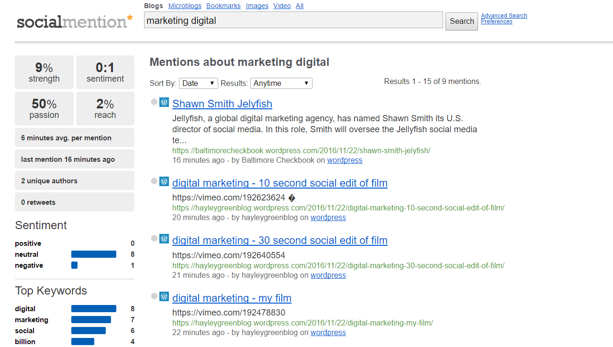Screen dimensions: 613x347
Task: Click the search box containing marketing digital
Action: [x=293, y=21]
